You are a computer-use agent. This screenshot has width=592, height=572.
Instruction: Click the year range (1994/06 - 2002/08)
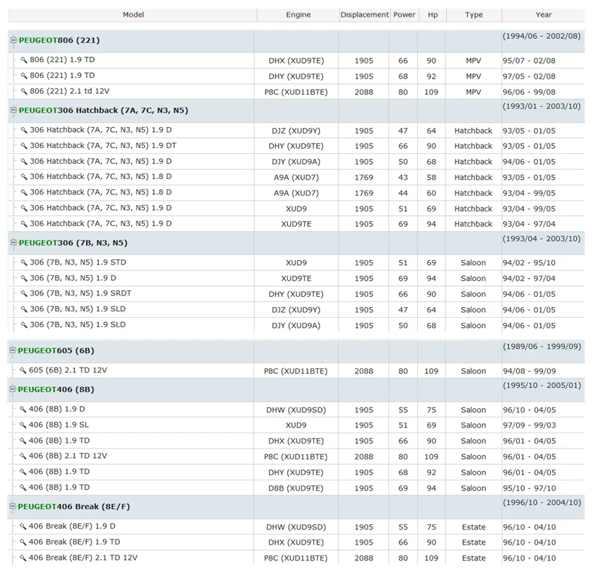point(541,36)
